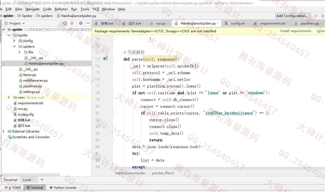Click Project panel horizontal scrollbar
Viewport: 325px width, 192px height.
31,175
